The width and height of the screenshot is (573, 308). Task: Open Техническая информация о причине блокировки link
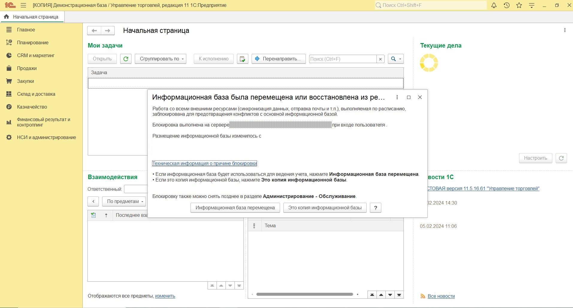[x=205, y=163]
